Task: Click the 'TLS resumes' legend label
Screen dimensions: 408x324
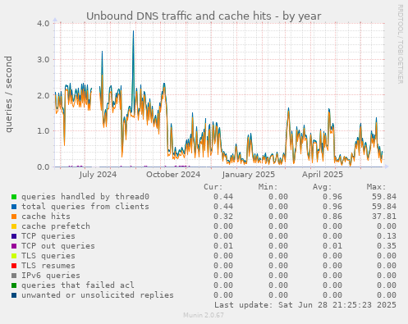Action: pos(48,266)
